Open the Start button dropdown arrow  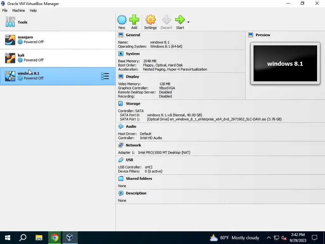[x=188, y=22]
